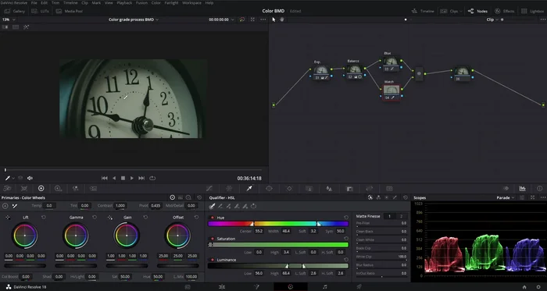547x291 pixels.
Task: Open the Workspace menu
Action: click(x=192, y=3)
